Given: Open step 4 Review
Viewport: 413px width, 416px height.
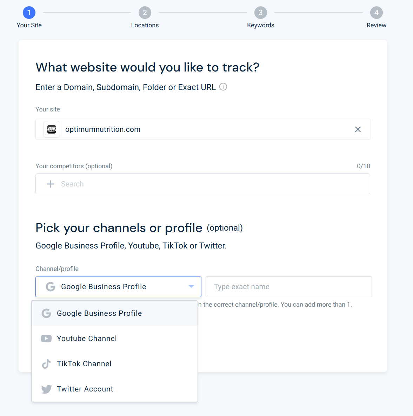Looking at the screenshot, I should [376, 13].
